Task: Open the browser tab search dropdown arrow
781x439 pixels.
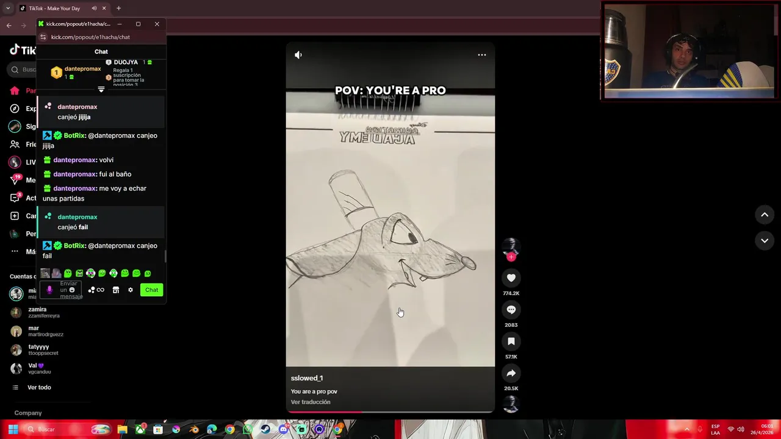Action: 7,9
